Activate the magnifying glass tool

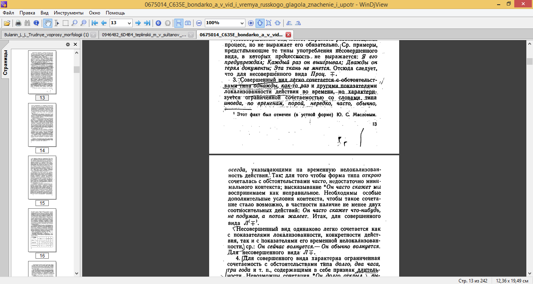point(75,23)
